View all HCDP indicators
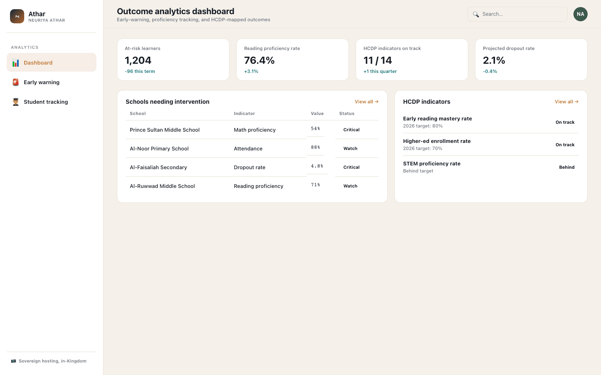 click(566, 102)
